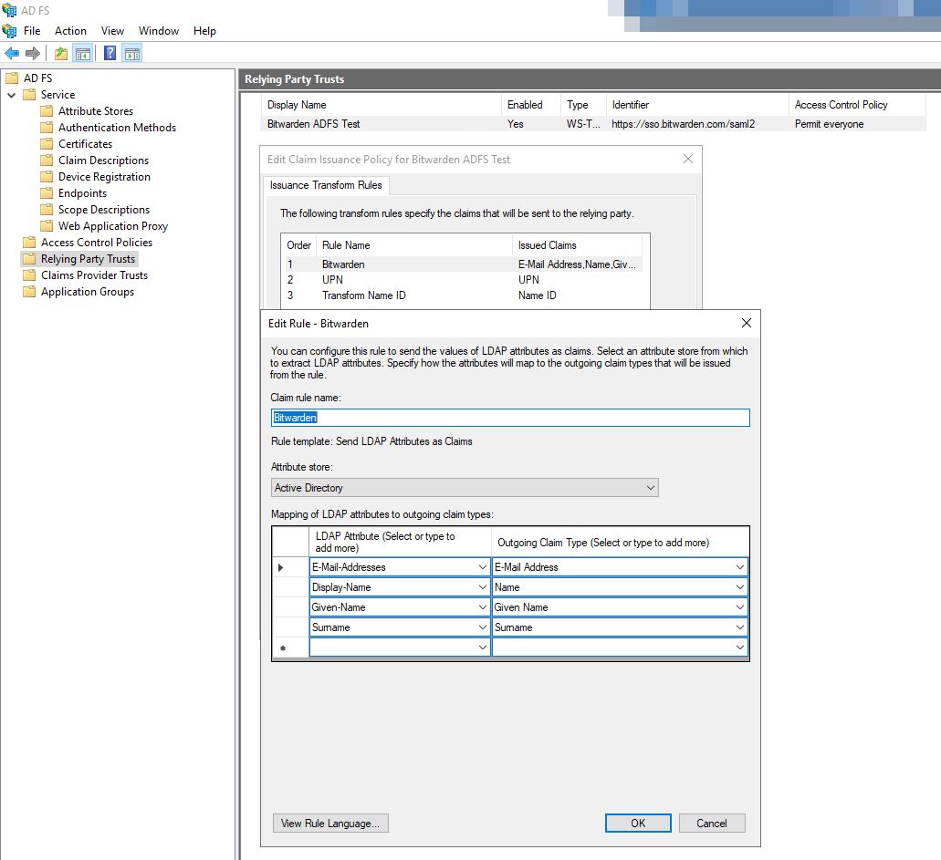Click the Up one level folder icon
The width and height of the screenshot is (941, 860).
coord(60,54)
